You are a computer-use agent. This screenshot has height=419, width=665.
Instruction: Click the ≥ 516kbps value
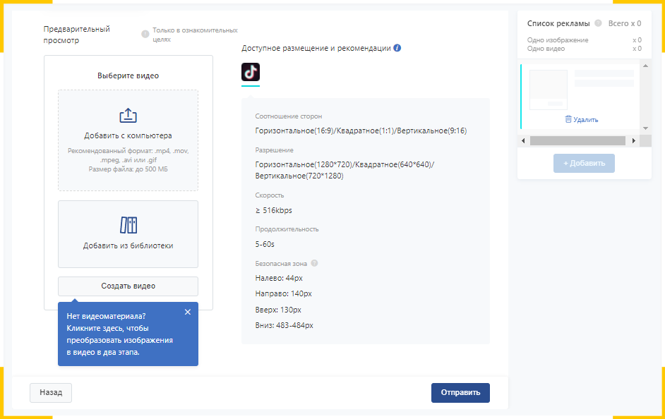tap(273, 210)
